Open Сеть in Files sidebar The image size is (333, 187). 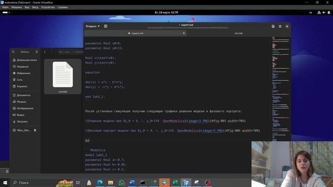point(18,79)
